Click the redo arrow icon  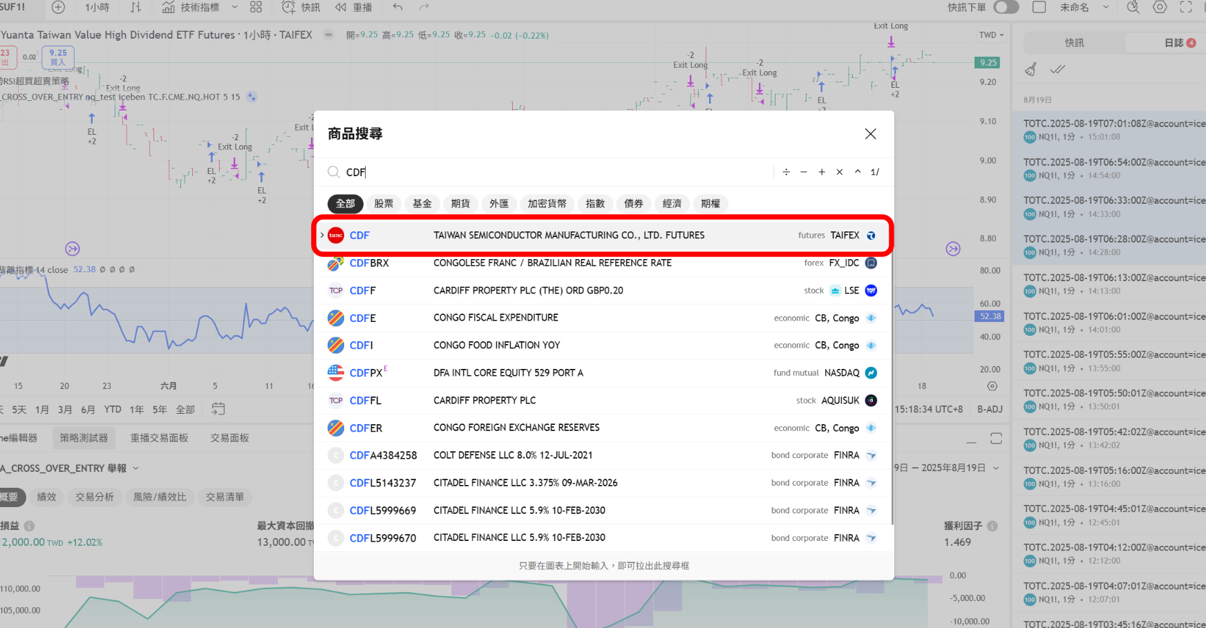click(x=424, y=7)
